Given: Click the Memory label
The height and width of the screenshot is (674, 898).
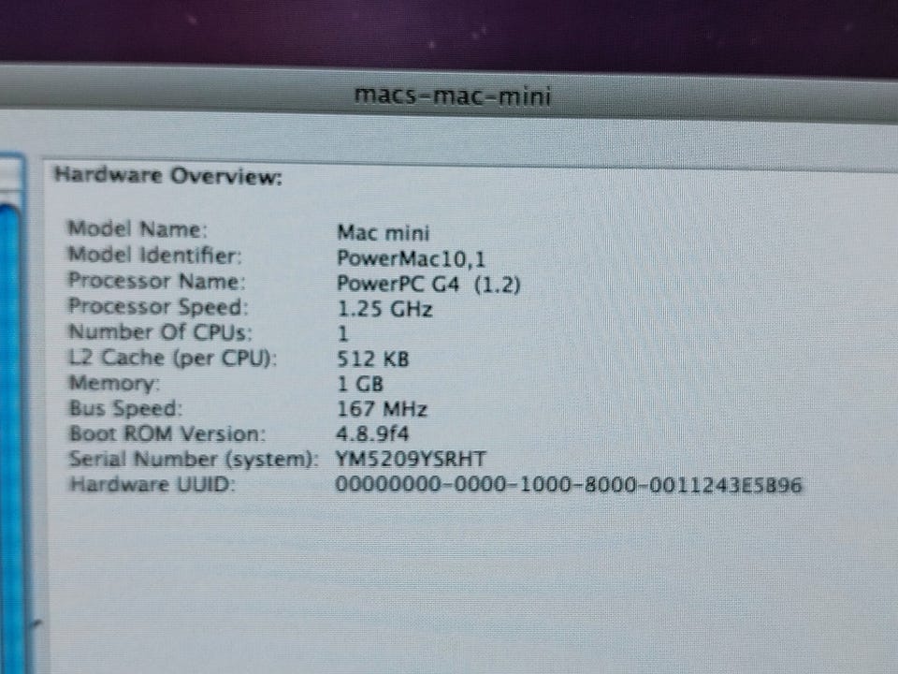Looking at the screenshot, I should point(114,383).
